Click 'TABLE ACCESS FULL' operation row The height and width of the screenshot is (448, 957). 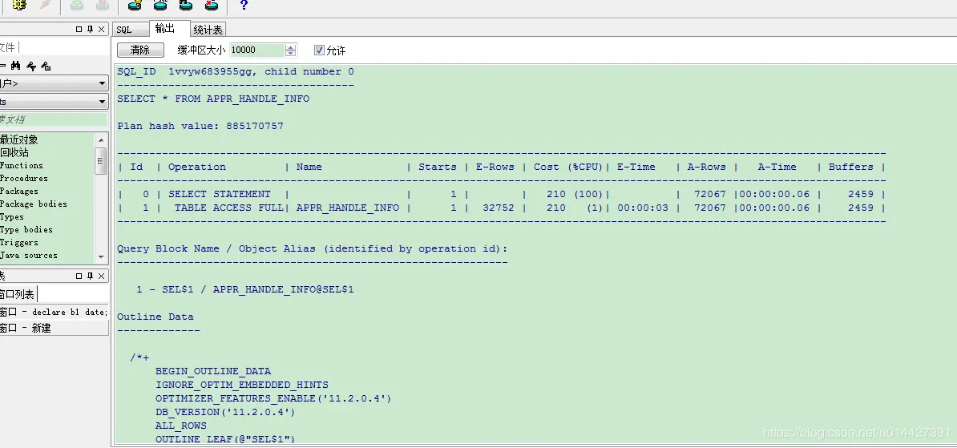pos(229,208)
